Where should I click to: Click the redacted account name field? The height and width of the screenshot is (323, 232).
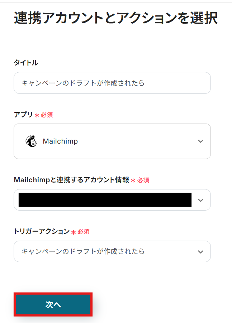pyautogui.click(x=105, y=200)
